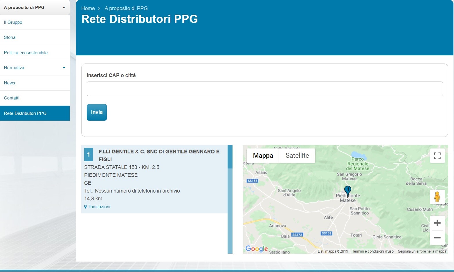Select marker 1 near Piedimonte Matese
This screenshot has width=454, height=272.
coord(347,191)
